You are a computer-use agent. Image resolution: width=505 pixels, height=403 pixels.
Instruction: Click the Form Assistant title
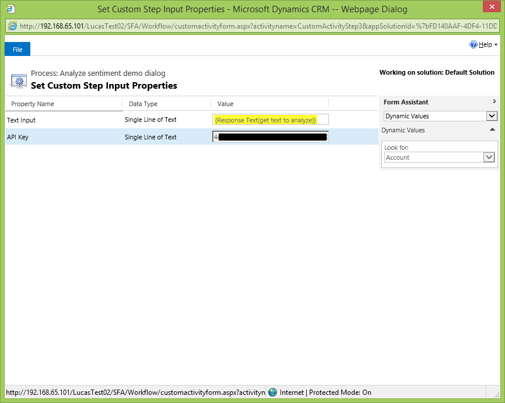[x=406, y=102]
